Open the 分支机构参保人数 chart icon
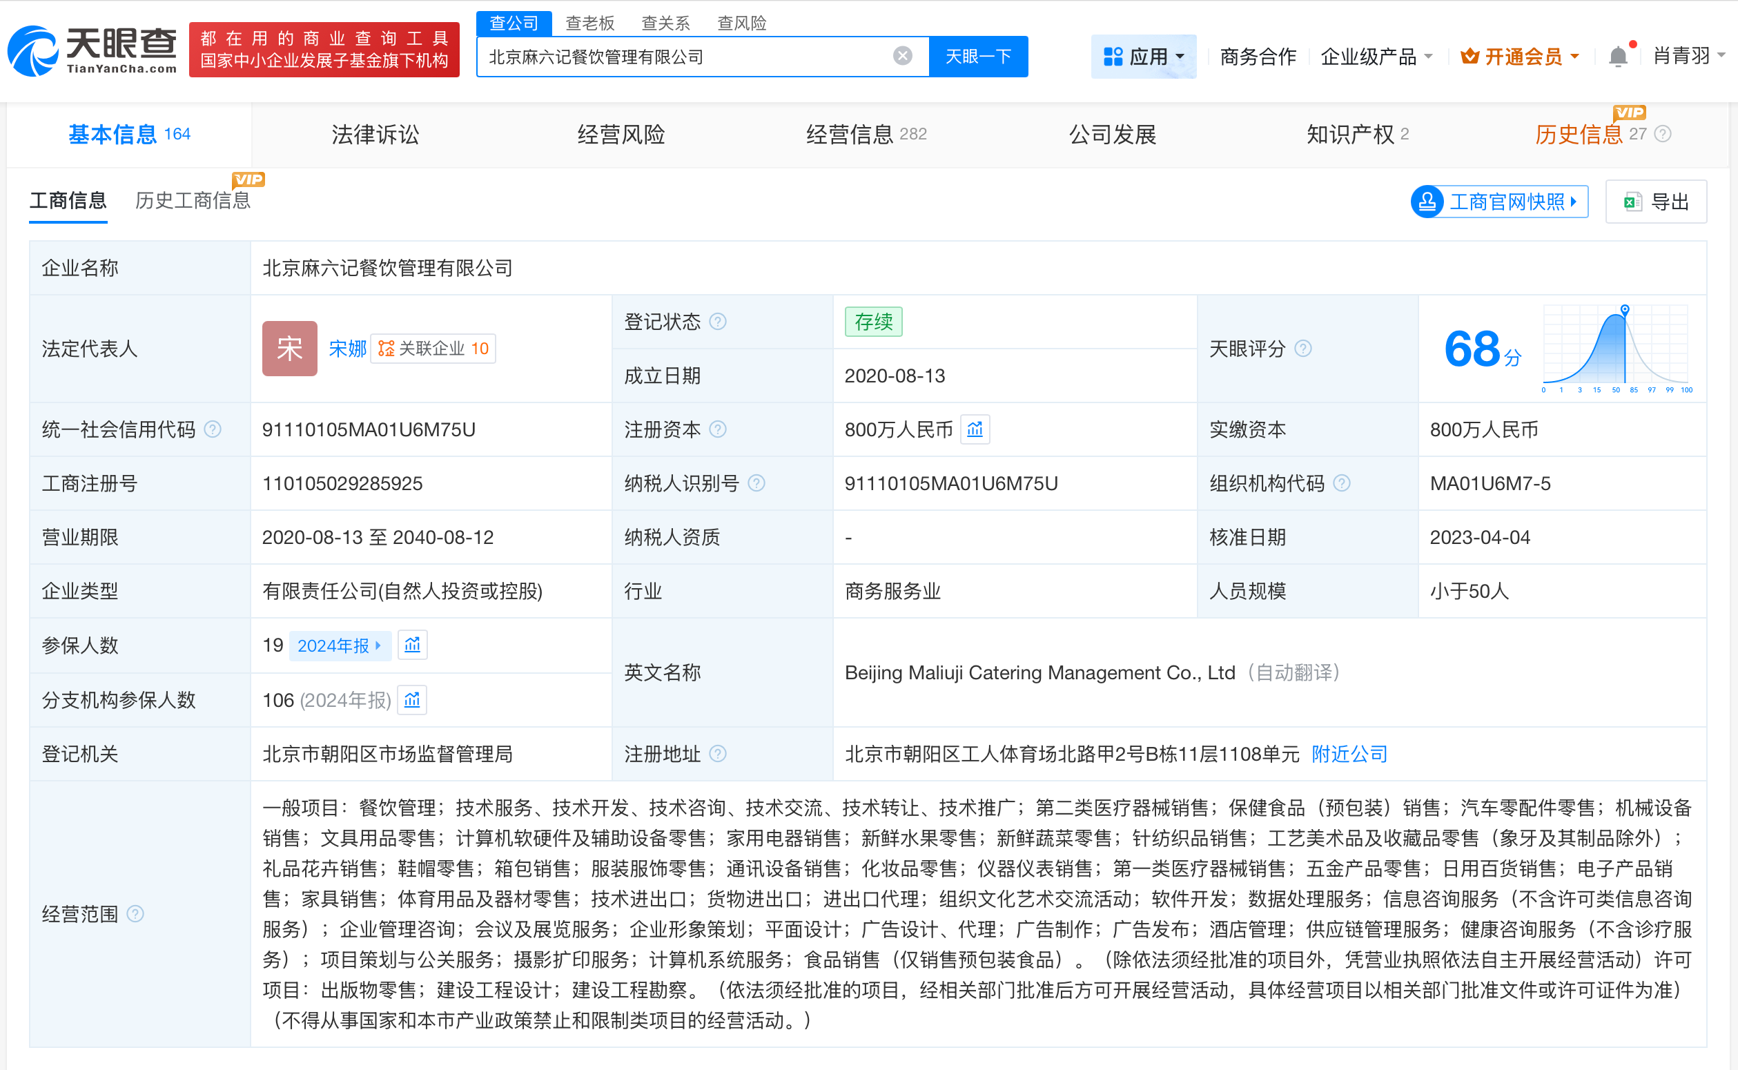 412,700
